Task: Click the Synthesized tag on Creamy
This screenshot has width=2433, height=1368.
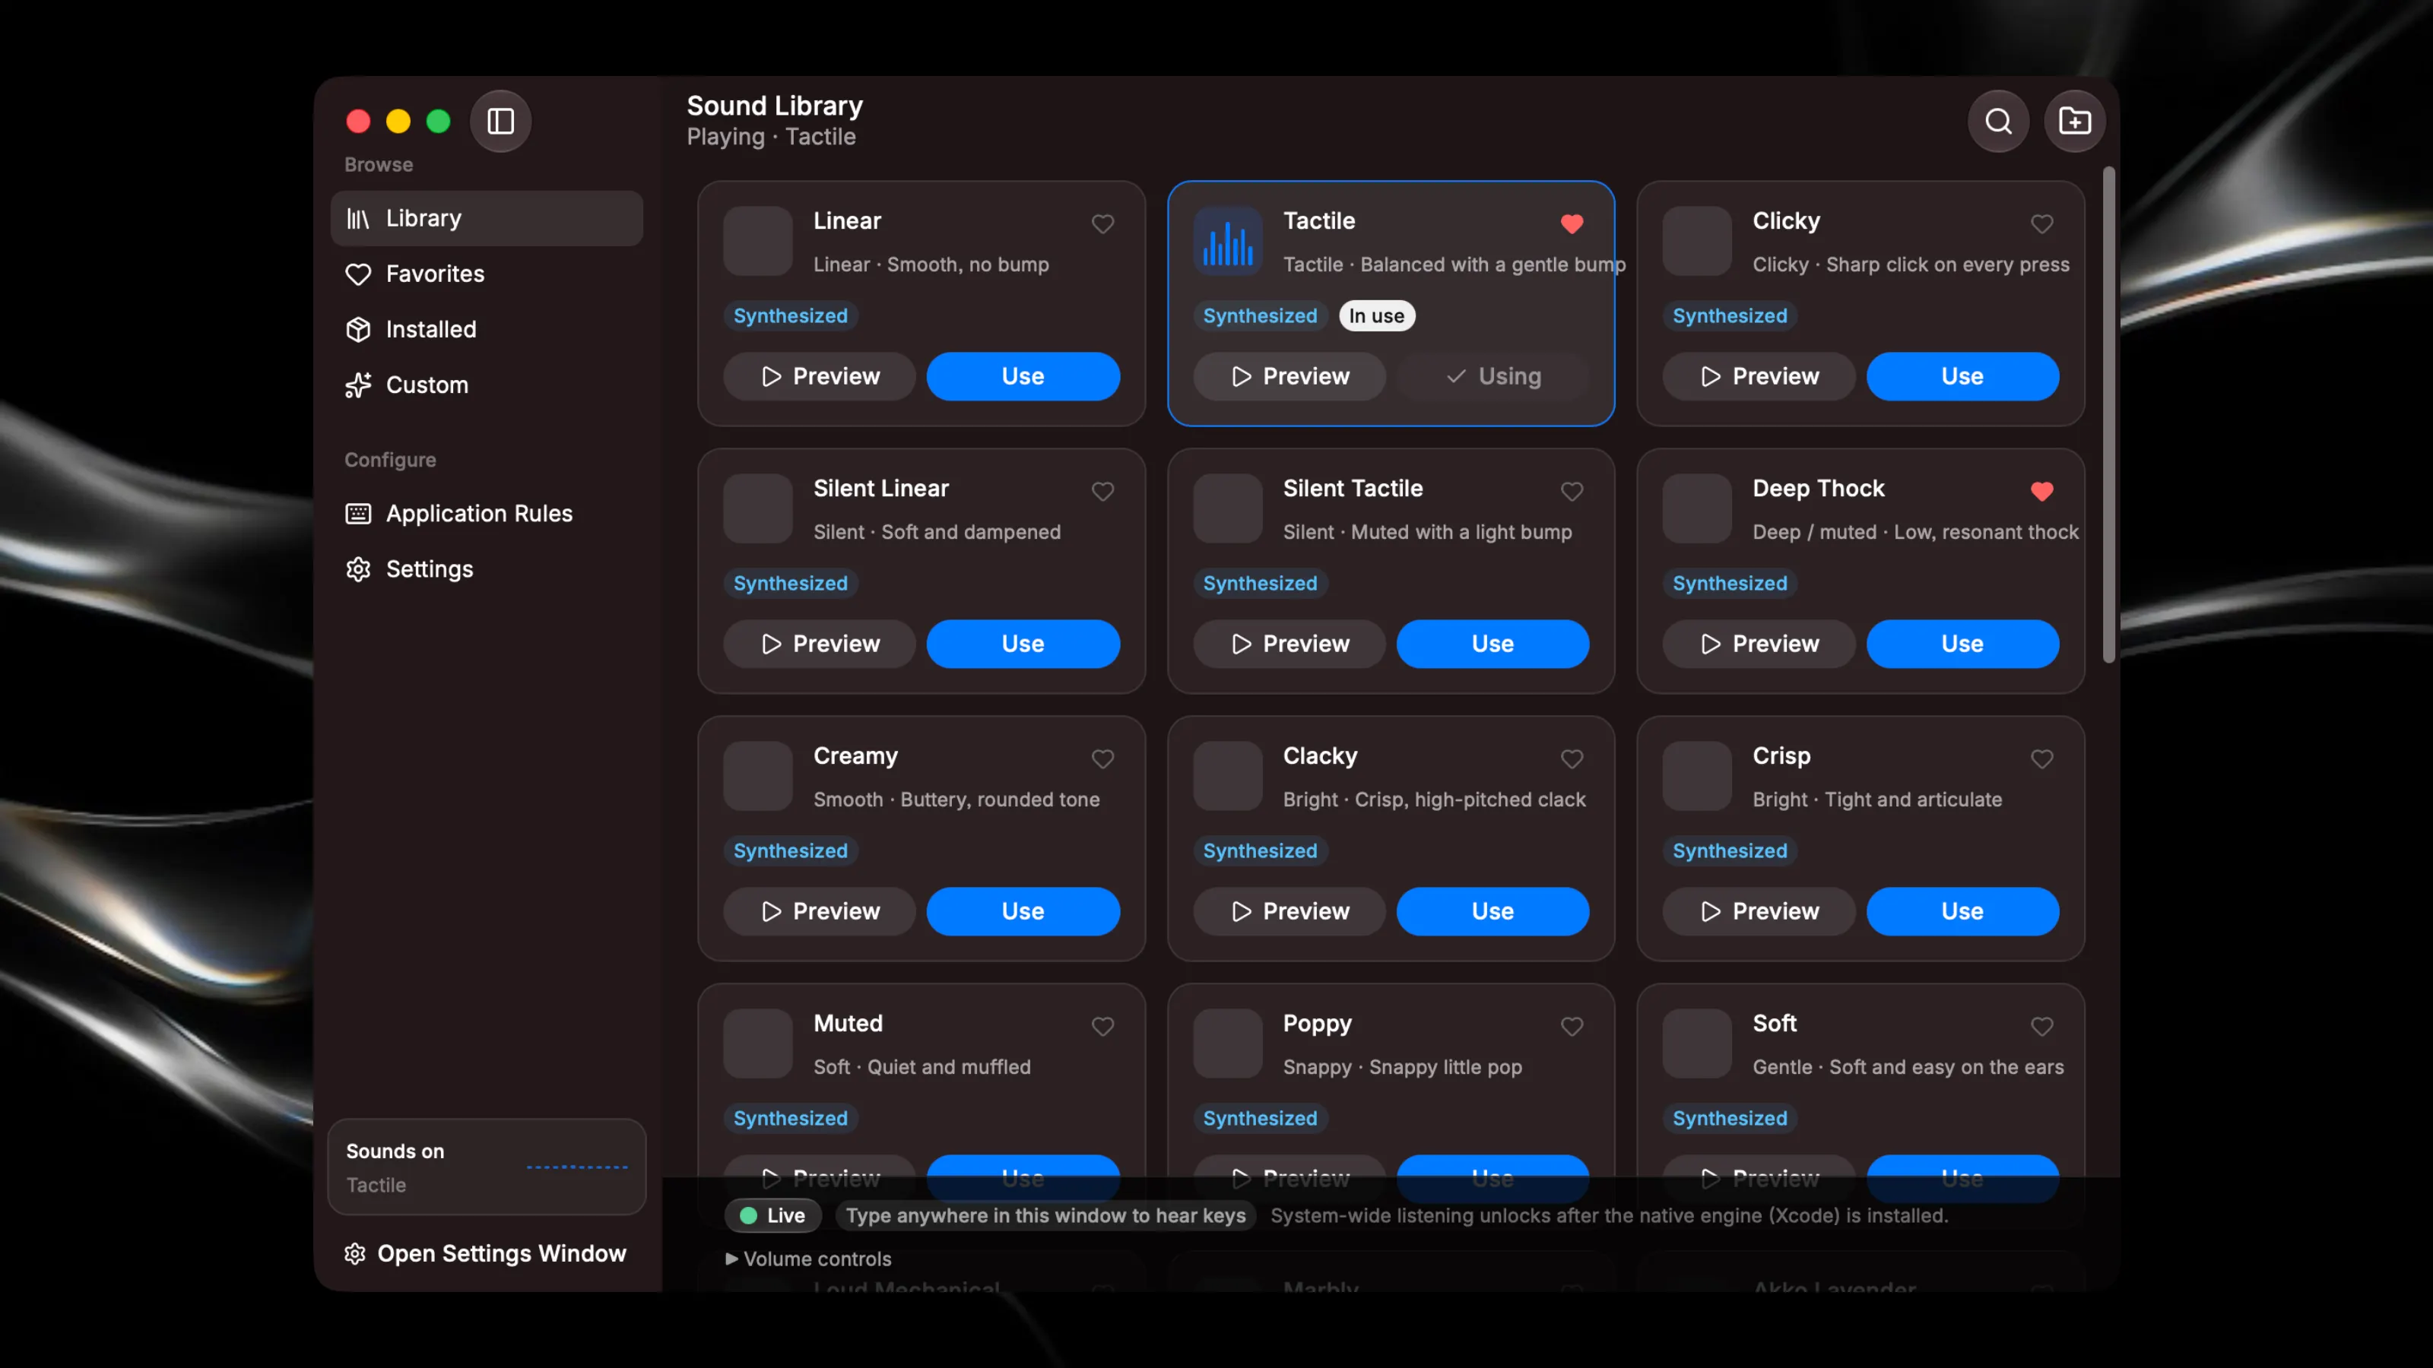Action: 791,850
